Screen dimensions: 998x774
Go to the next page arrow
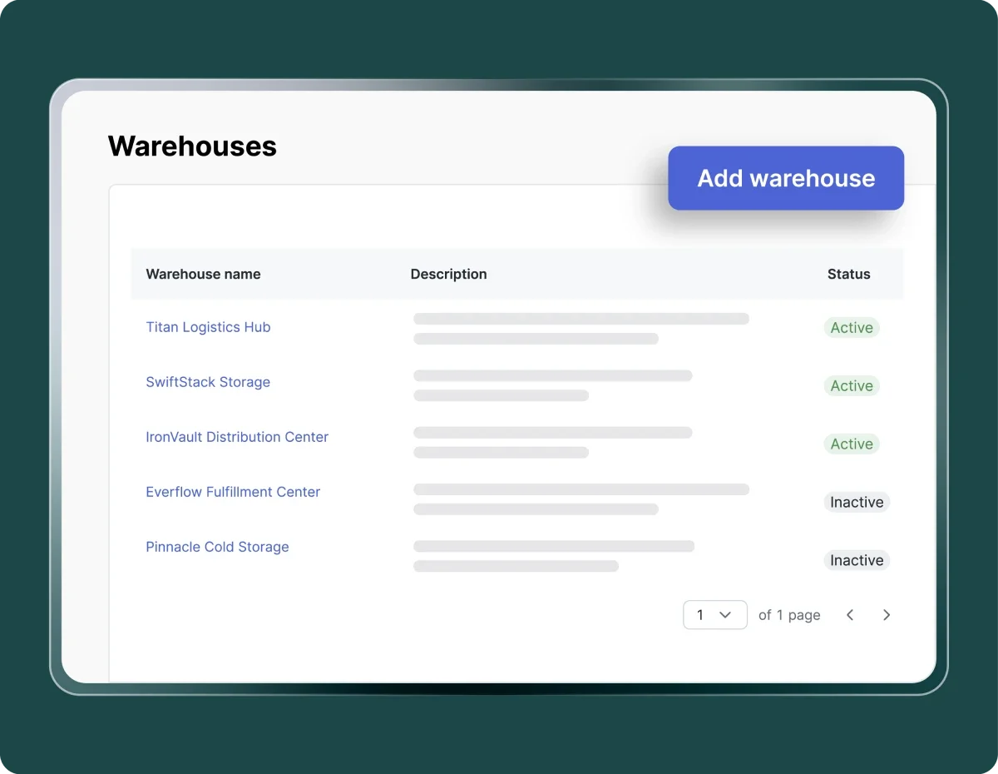pyautogui.click(x=887, y=615)
